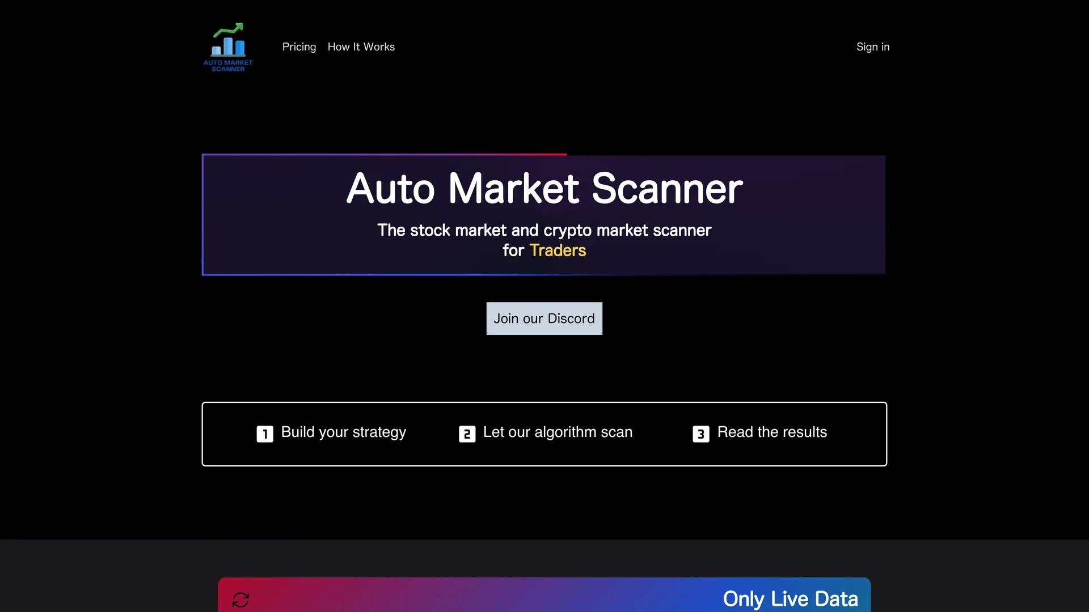Click the Sign in link
This screenshot has width=1089, height=612.
873,47
